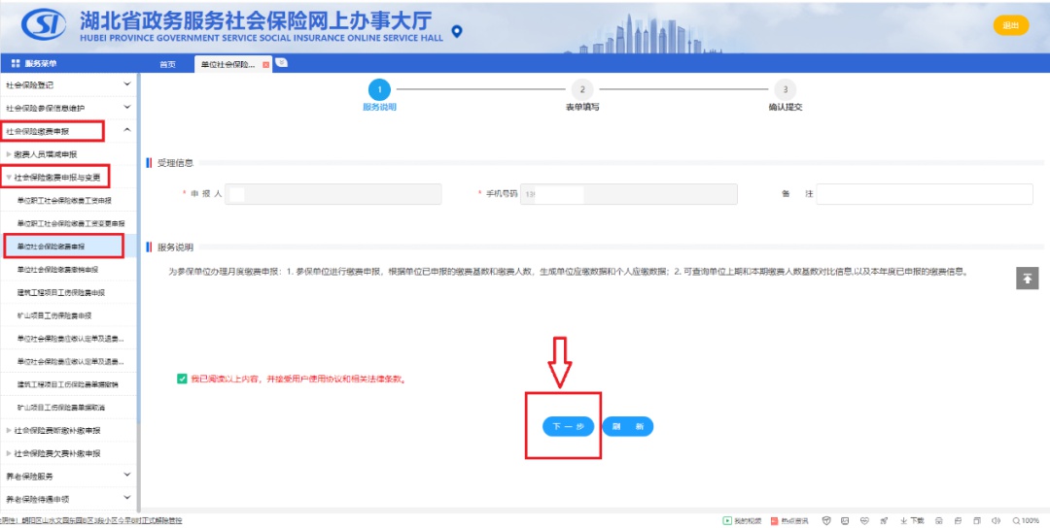Click the news ticker link at bottom left
This screenshot has height=528, width=1050.
(x=91, y=520)
